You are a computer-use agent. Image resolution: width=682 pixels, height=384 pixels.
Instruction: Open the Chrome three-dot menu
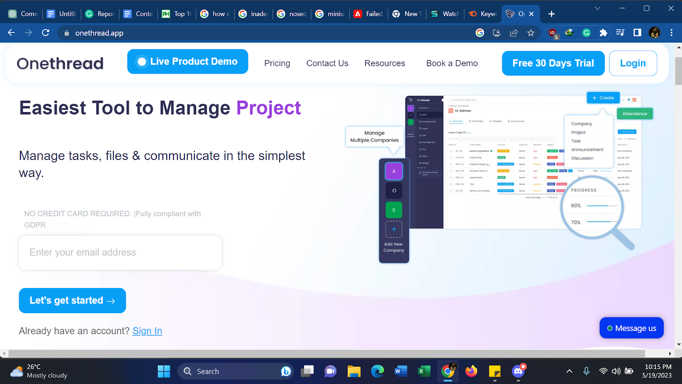click(671, 33)
